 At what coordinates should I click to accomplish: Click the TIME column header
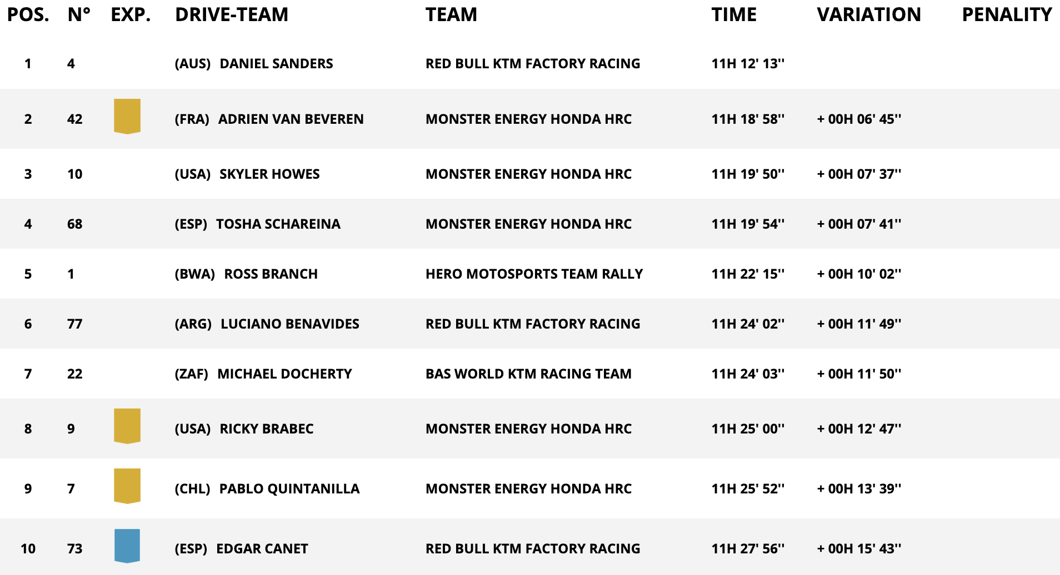tap(734, 14)
